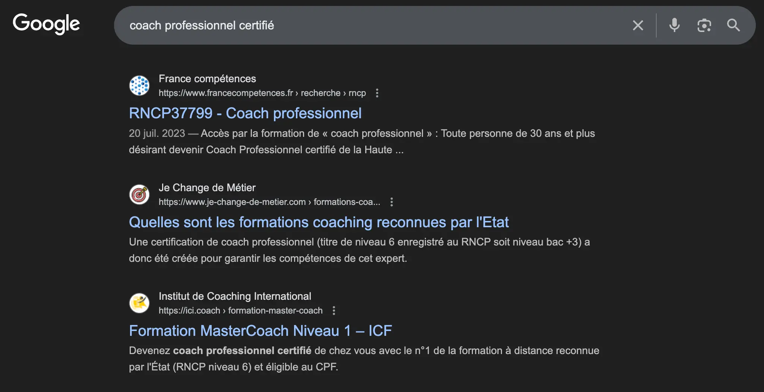This screenshot has width=764, height=392.
Task: Open the Formation MasterCoach Niveau 1 – ICF result
Action: pos(260,330)
